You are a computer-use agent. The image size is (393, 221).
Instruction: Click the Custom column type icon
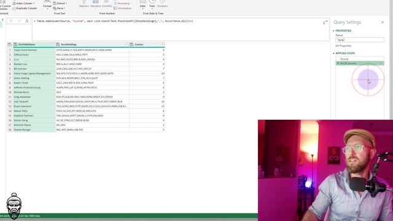[131, 44]
